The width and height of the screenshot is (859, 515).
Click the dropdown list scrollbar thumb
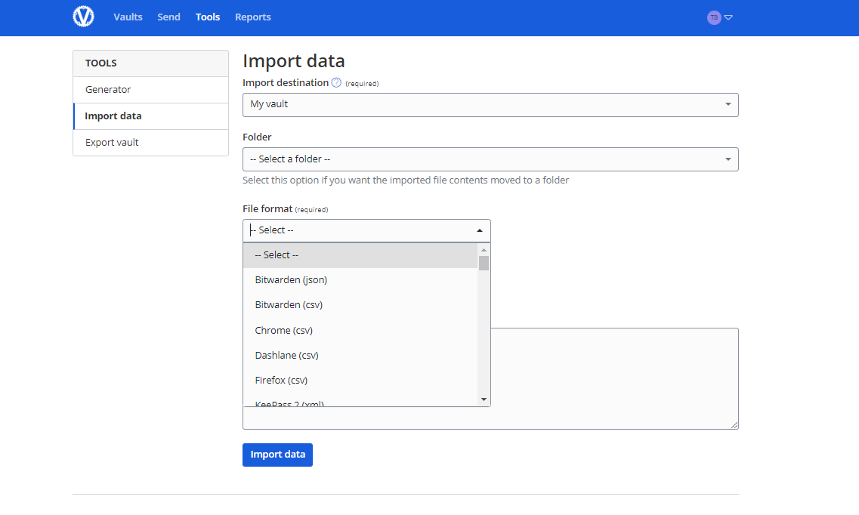point(484,264)
